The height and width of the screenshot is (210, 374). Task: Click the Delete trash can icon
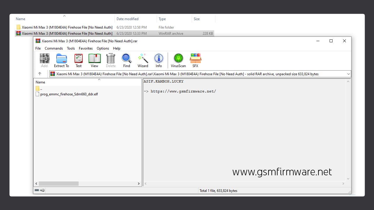[111, 60]
